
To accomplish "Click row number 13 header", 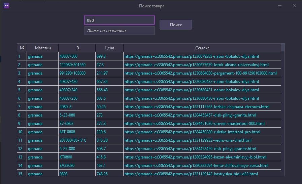I will click(x=22, y=157).
